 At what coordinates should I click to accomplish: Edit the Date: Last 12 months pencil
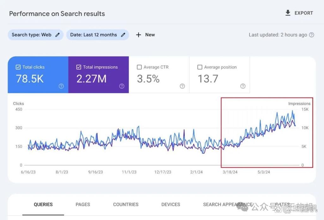coord(123,35)
